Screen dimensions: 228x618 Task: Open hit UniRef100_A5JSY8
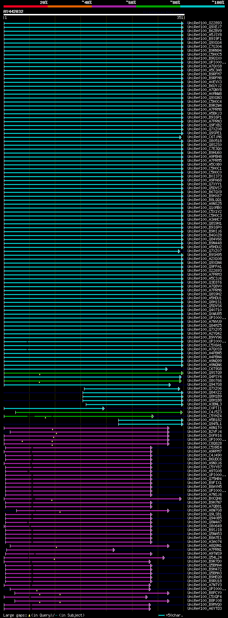[x=204, y=35]
